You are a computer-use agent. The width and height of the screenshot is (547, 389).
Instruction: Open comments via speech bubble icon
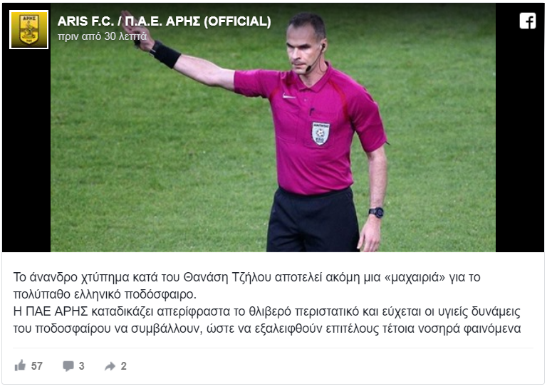coord(68,366)
